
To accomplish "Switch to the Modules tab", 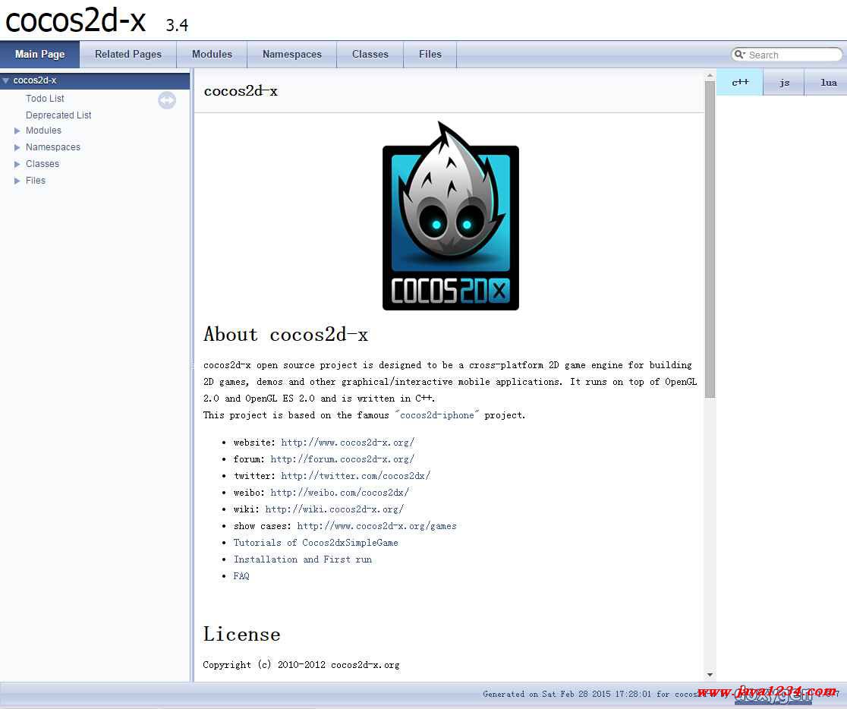I will (x=212, y=55).
